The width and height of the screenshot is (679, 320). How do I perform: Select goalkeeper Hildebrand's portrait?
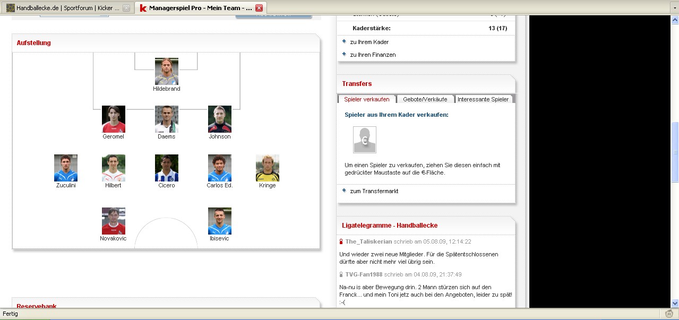tap(167, 71)
